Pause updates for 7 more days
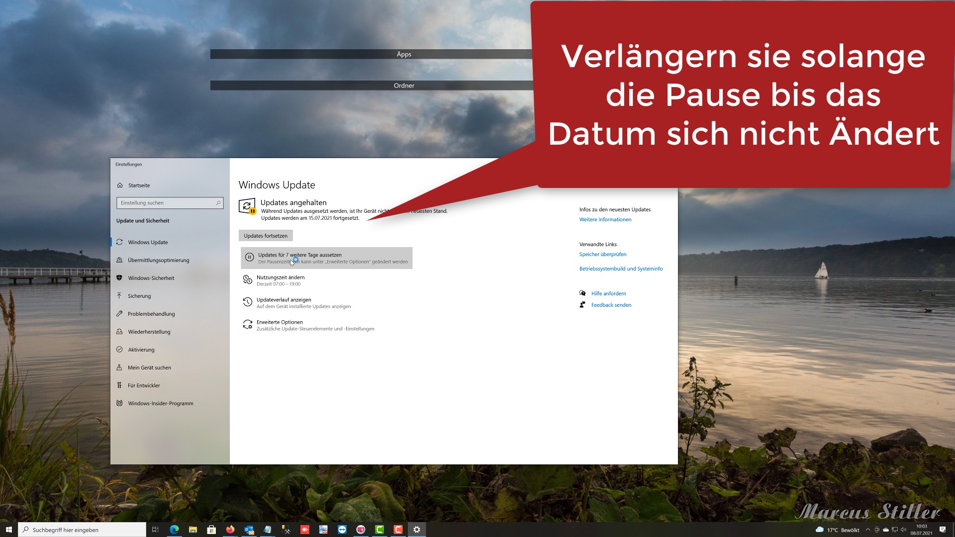Image resolution: width=955 pixels, height=537 pixels. [x=327, y=258]
